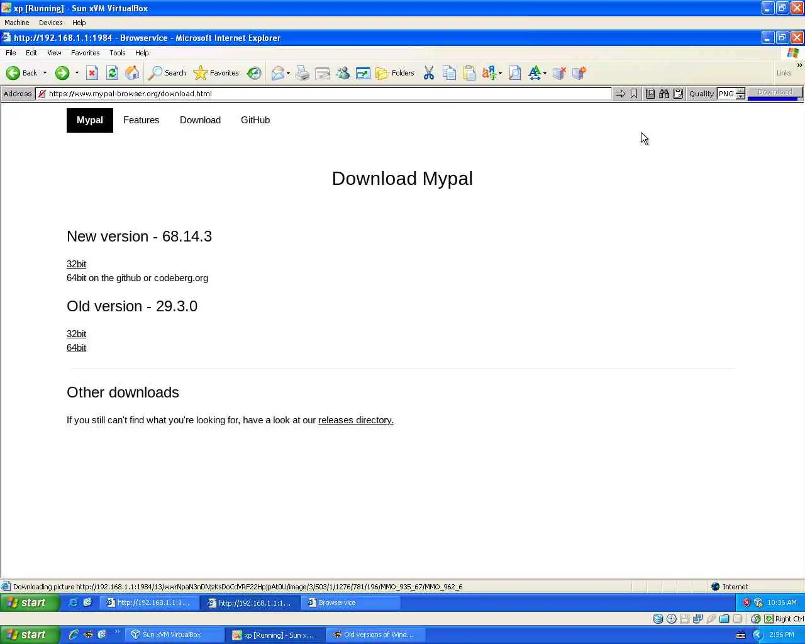Viewport: 805px width, 644px height.
Task: Switch to the Browservice taskbar window
Action: tap(350, 602)
